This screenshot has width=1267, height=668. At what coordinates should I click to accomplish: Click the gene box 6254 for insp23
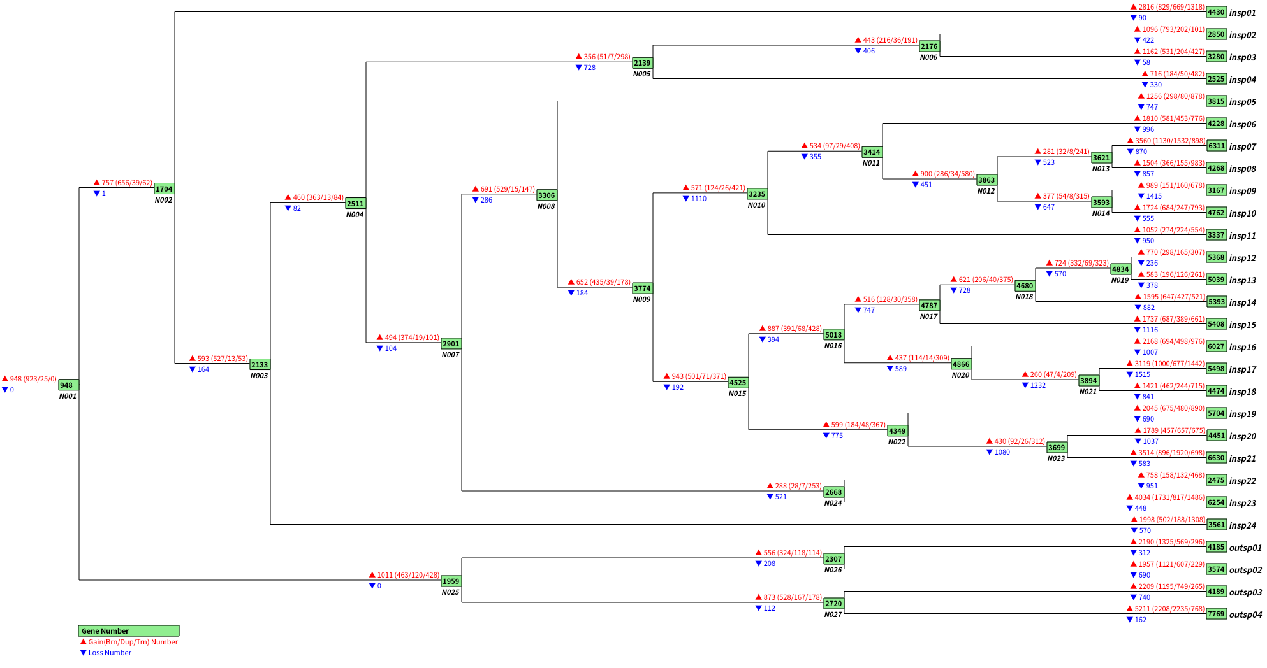pos(1216,502)
